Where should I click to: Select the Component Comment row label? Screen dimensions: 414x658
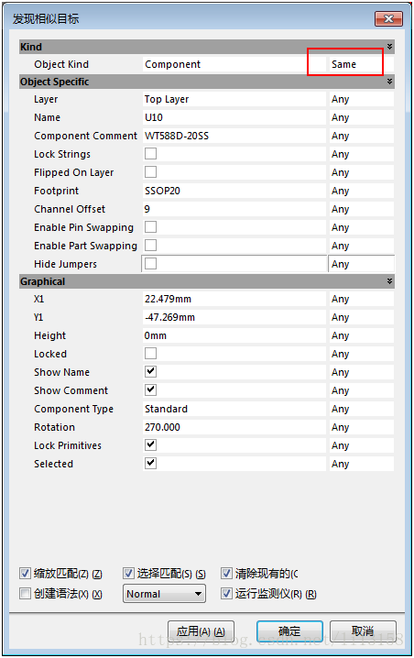click(85, 136)
